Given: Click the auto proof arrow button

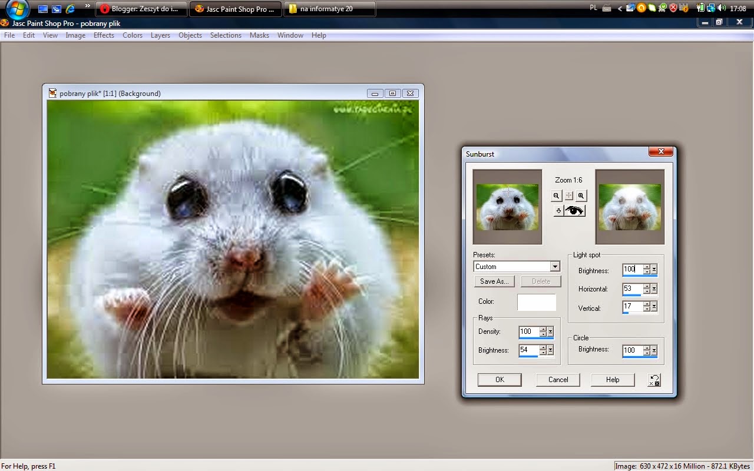Looking at the screenshot, I should coord(558,211).
